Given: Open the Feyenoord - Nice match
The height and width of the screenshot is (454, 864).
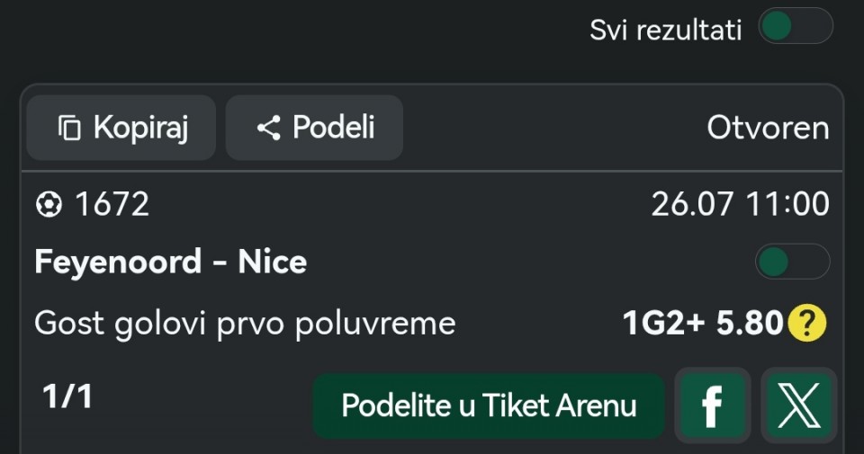Looking at the screenshot, I should [x=170, y=262].
